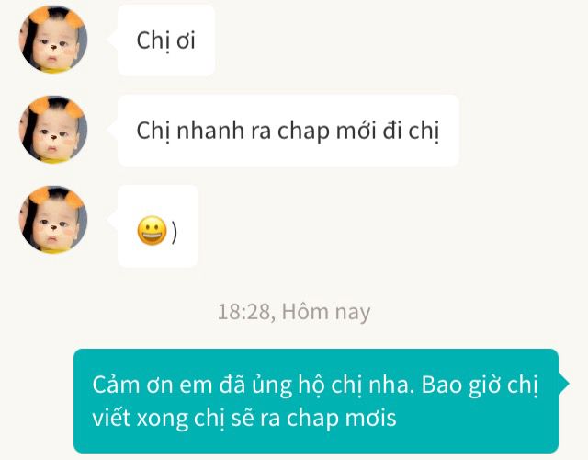This screenshot has height=460, width=588.
Task: Click "Hôm nay" in the date separator
Action: point(326,312)
